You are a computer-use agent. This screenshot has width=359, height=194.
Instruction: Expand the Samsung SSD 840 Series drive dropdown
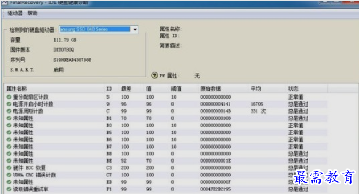[135, 29]
